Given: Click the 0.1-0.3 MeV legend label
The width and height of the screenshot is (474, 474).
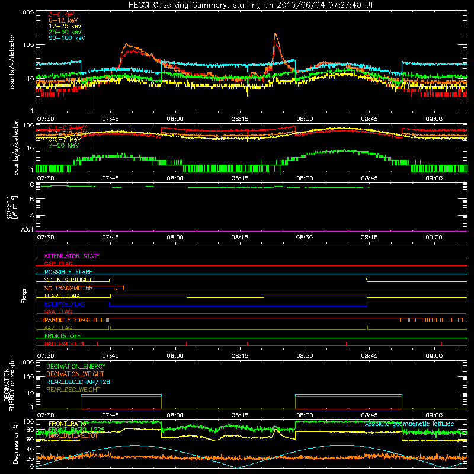Looking at the screenshot, I should (x=68, y=127).
